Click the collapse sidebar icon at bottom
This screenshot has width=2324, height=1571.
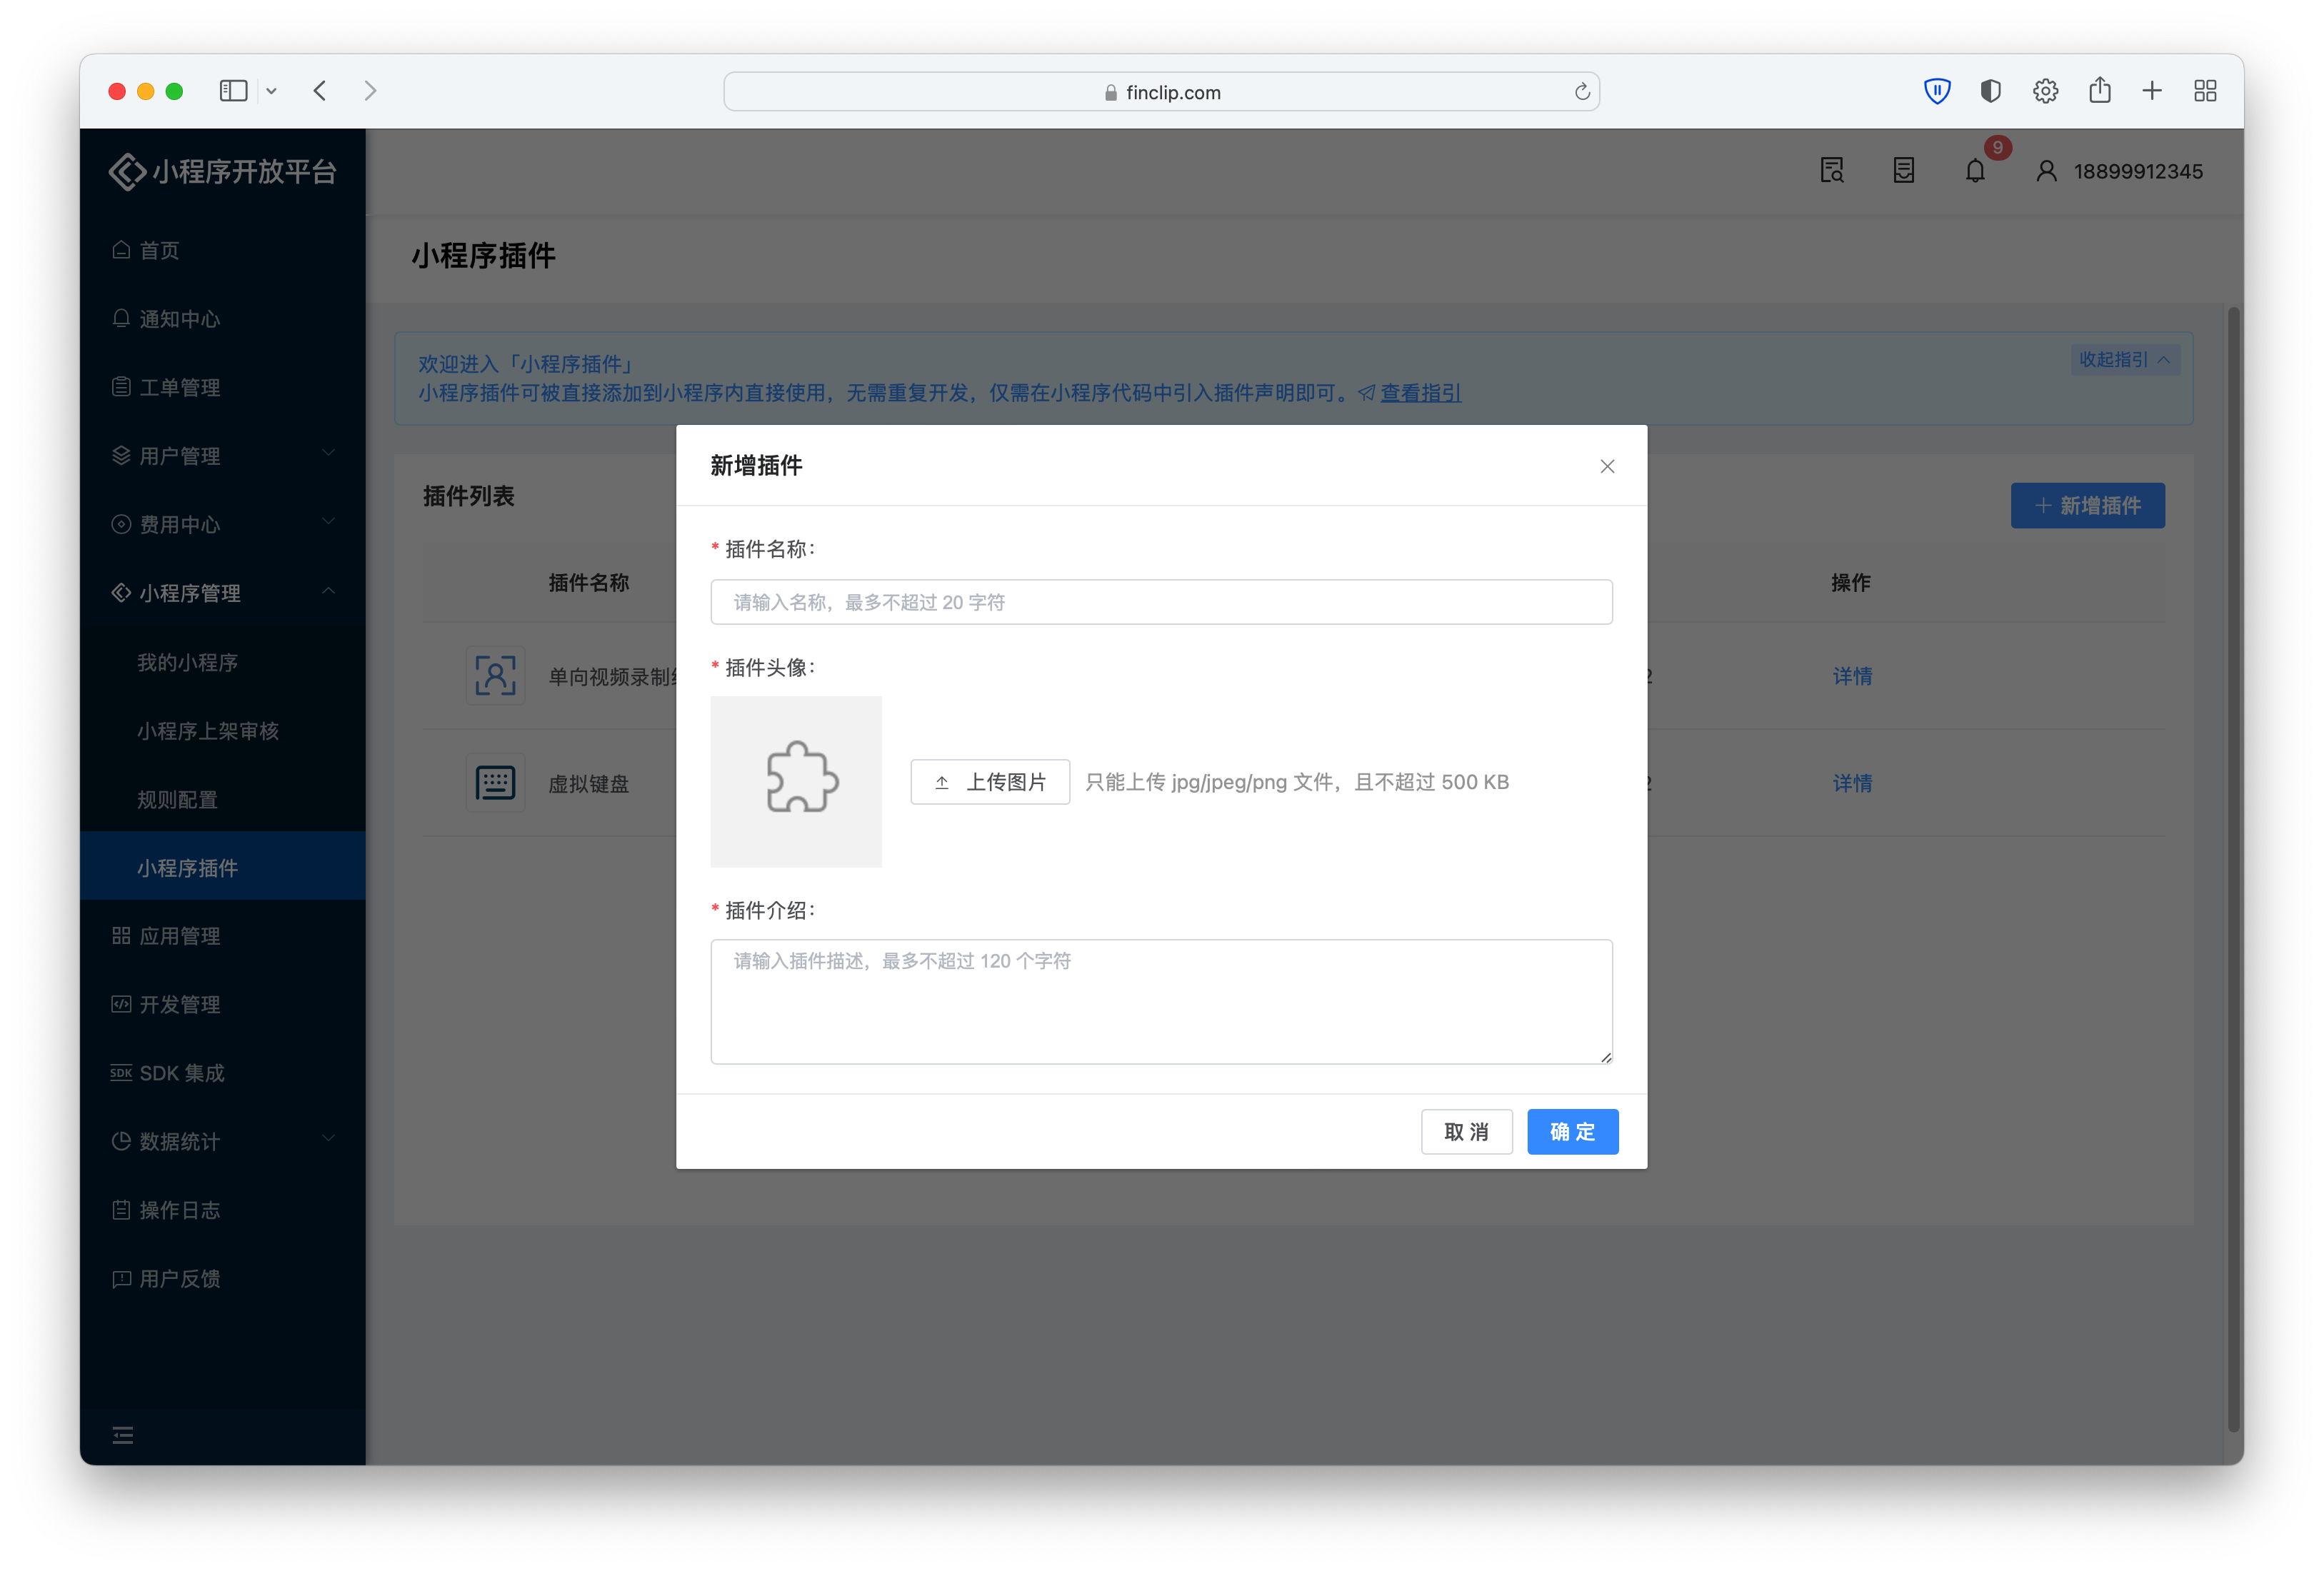[x=123, y=1435]
